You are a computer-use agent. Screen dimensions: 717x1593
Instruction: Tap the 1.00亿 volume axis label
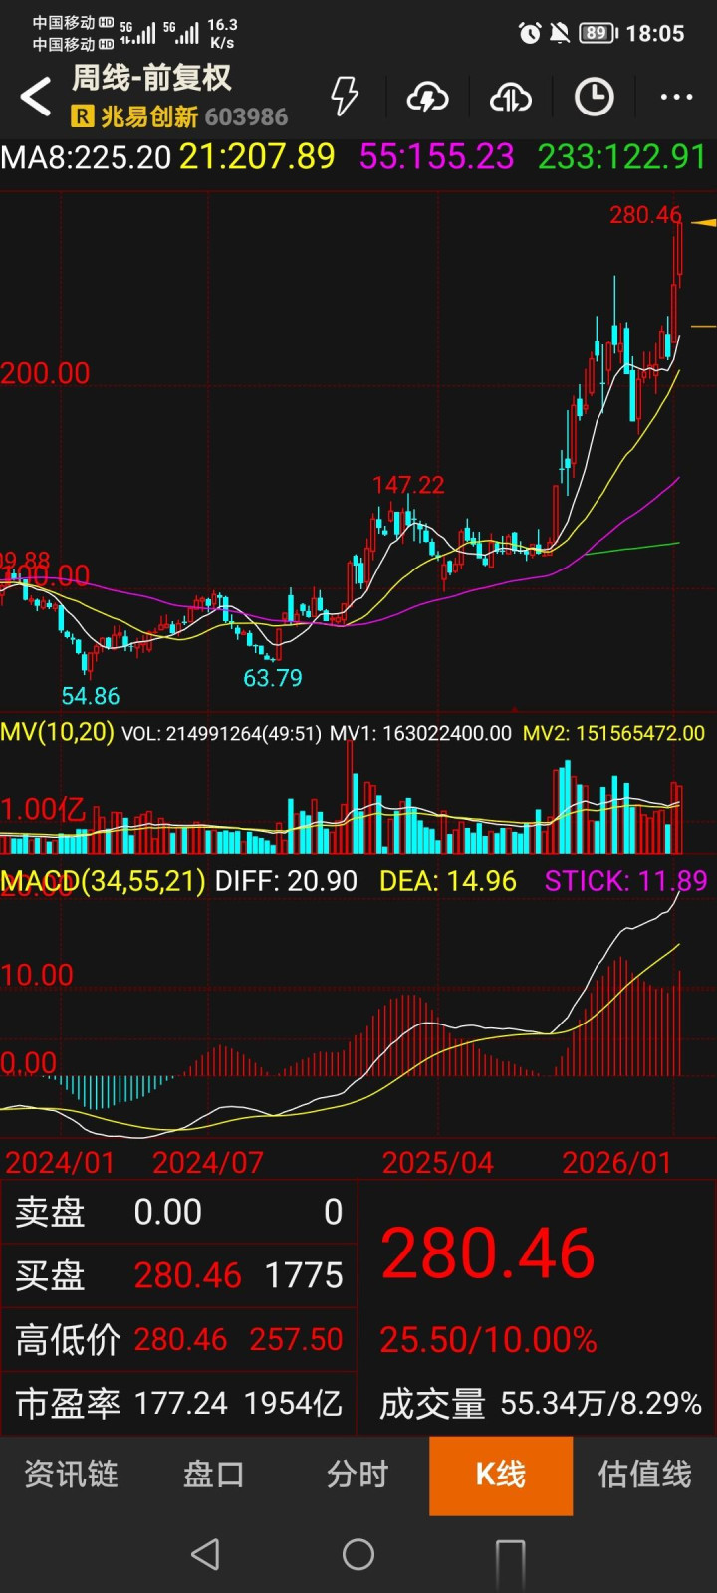click(43, 809)
